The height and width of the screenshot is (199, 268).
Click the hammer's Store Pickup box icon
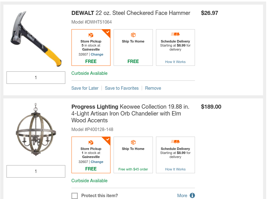point(91,35)
